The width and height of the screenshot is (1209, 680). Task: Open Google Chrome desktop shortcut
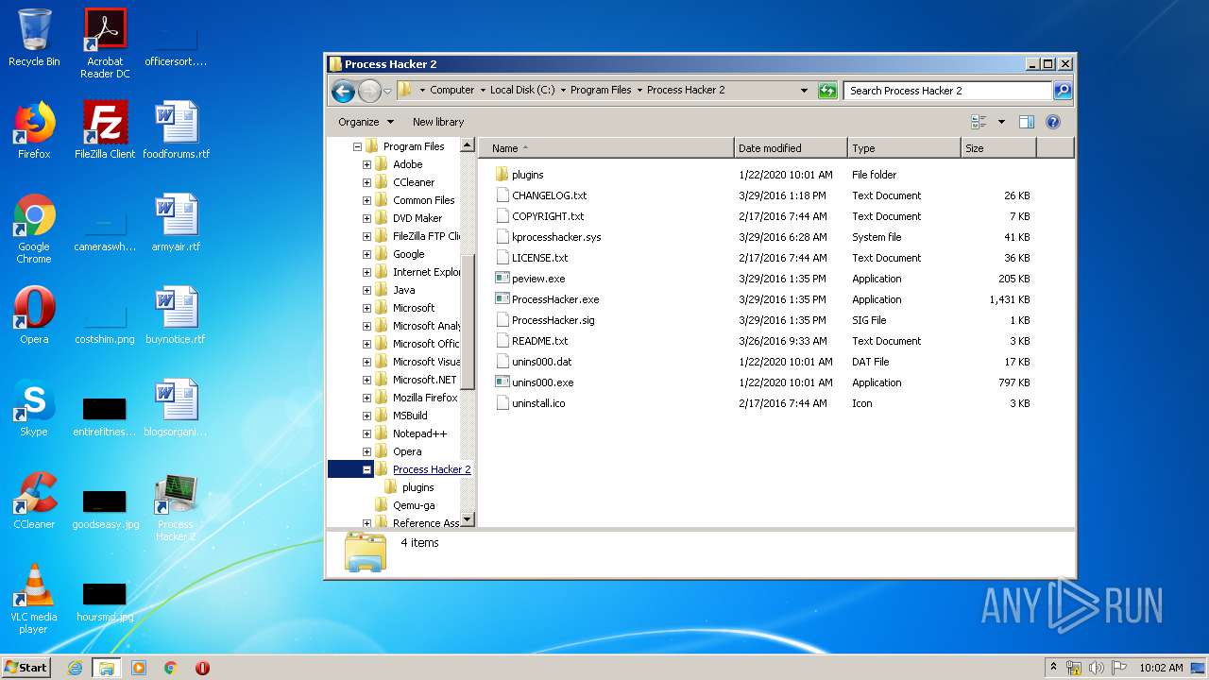pyautogui.click(x=34, y=229)
